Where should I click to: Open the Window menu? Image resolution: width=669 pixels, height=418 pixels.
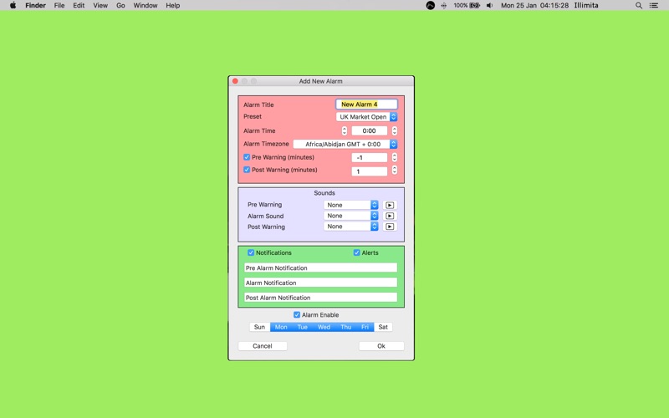tap(146, 5)
